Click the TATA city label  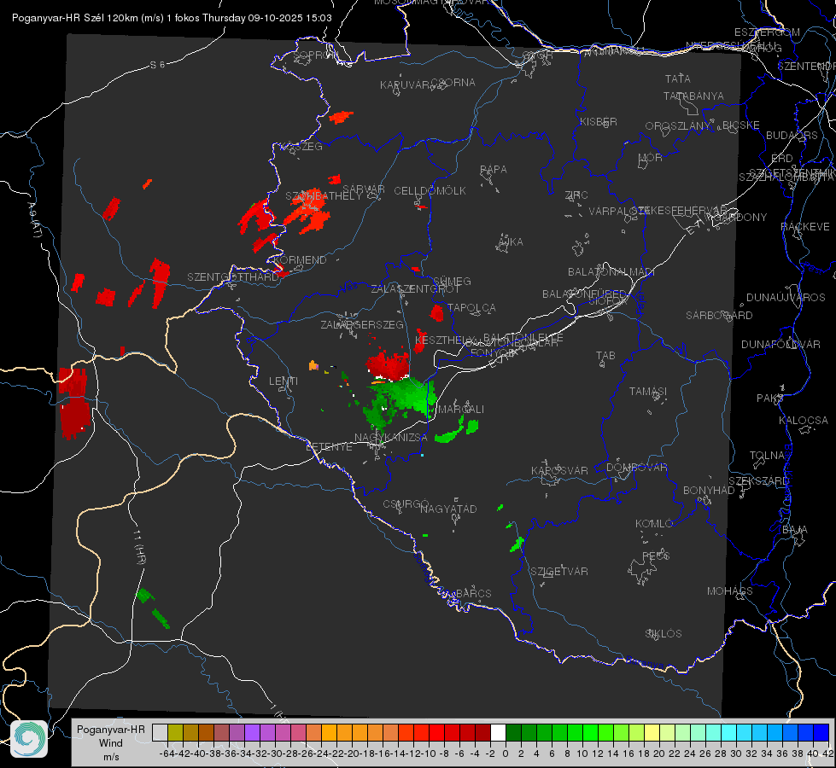coord(678,79)
